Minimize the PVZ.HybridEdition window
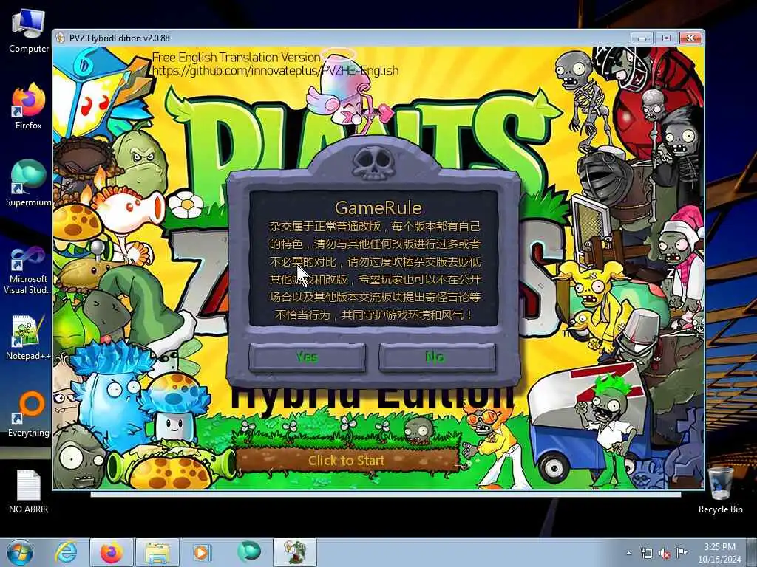 coord(642,38)
